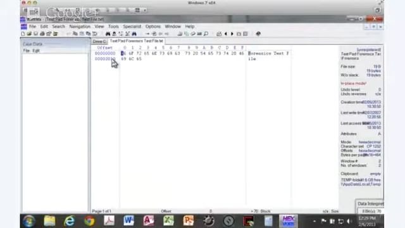Click offset row 00000000

[105, 53]
